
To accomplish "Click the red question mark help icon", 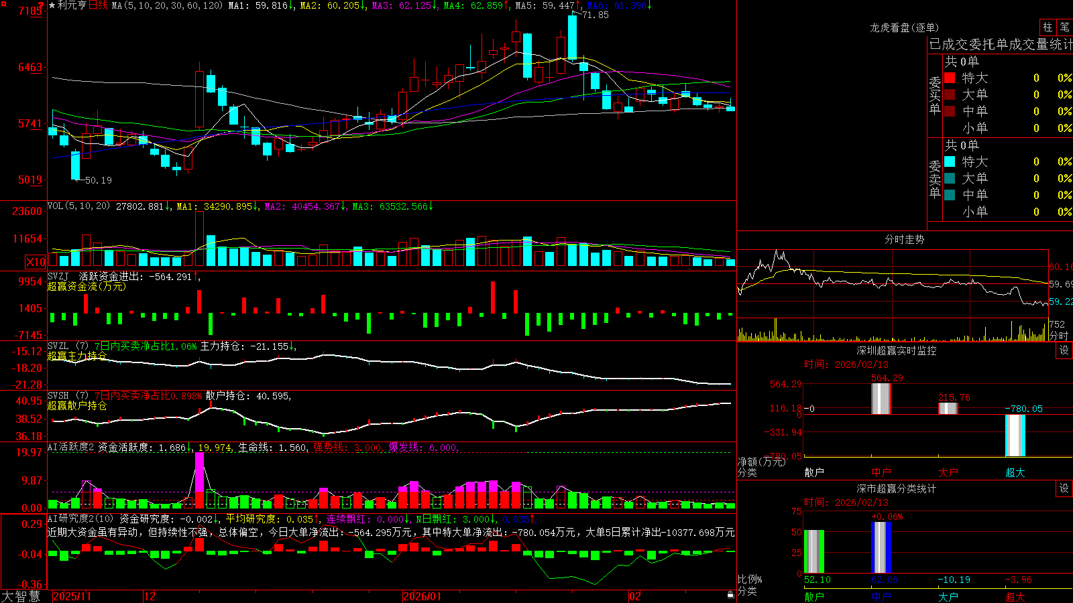I will point(42,6).
